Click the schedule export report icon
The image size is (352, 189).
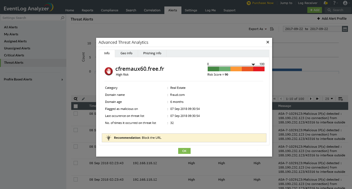tap(272, 29)
